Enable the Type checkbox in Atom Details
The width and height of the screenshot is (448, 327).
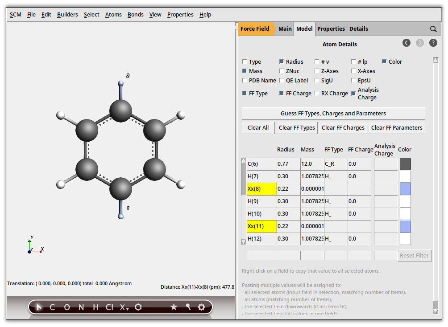click(244, 61)
